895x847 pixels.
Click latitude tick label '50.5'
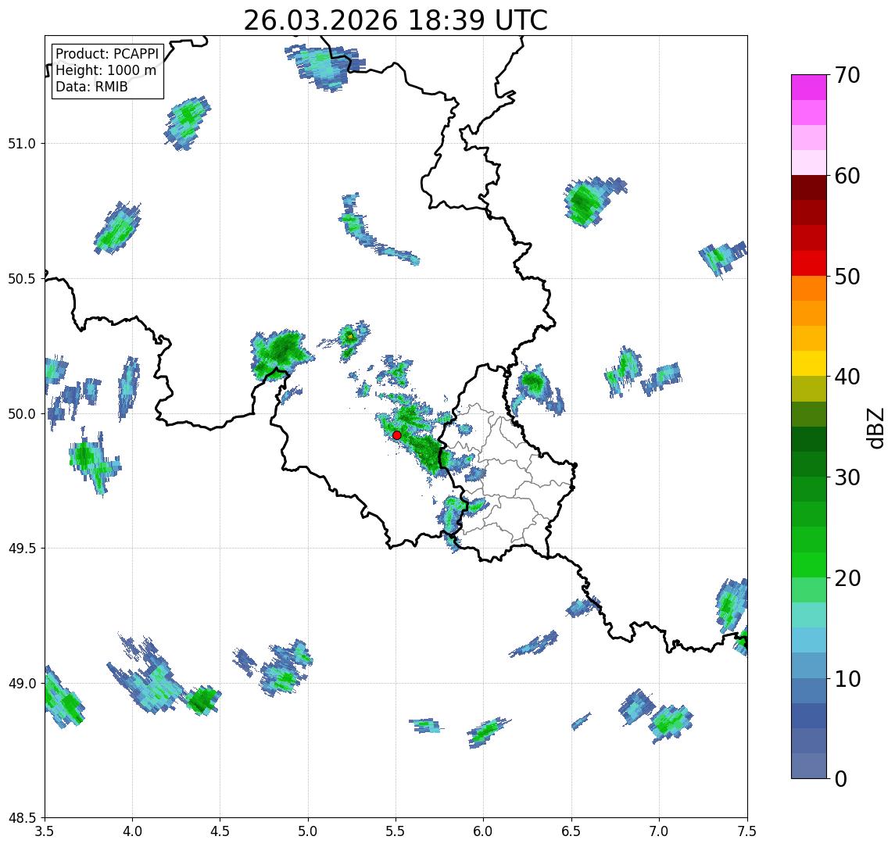pyautogui.click(x=22, y=278)
